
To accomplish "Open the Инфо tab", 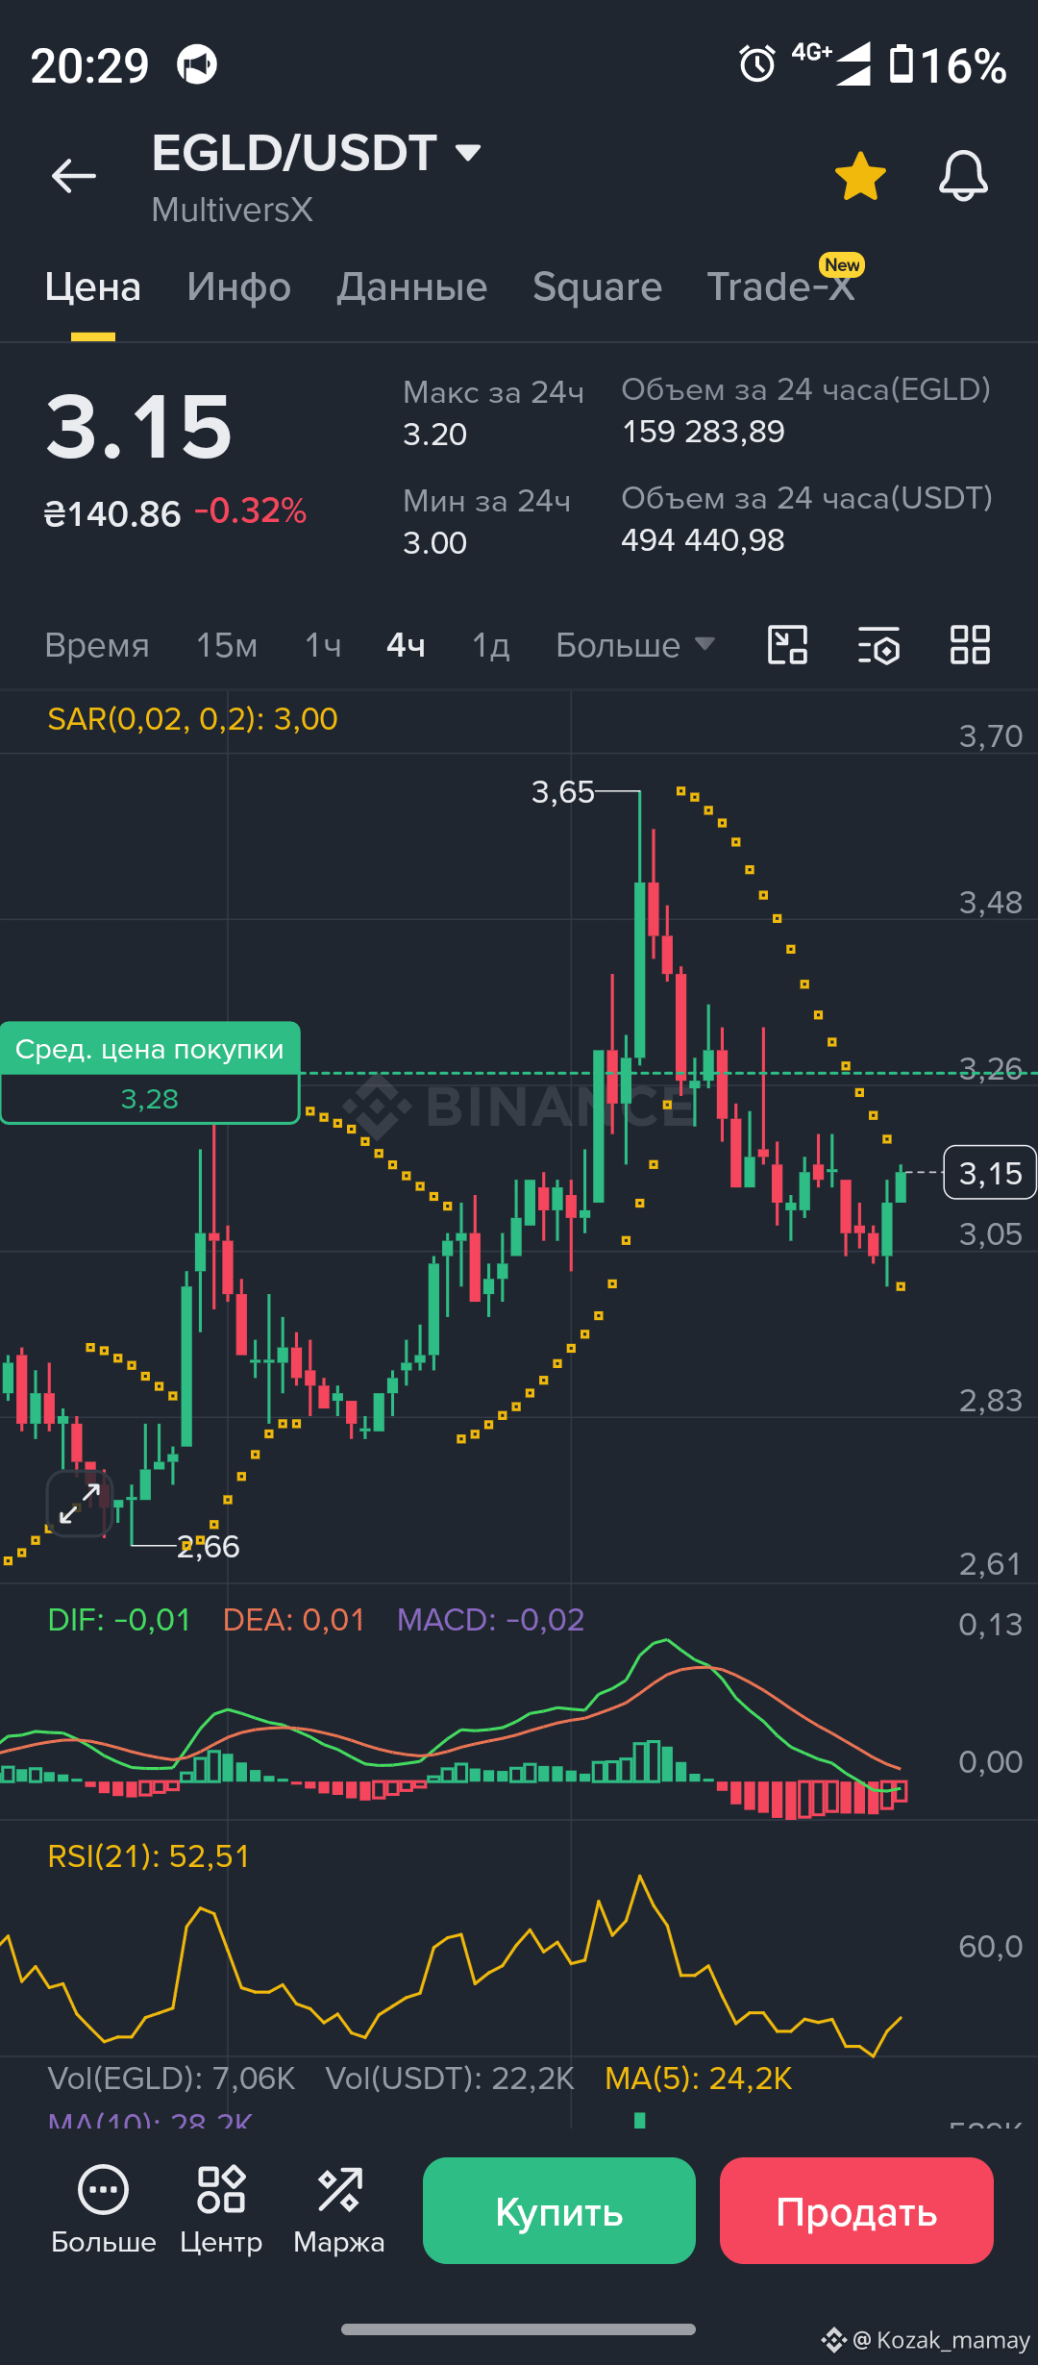I will pos(239,286).
